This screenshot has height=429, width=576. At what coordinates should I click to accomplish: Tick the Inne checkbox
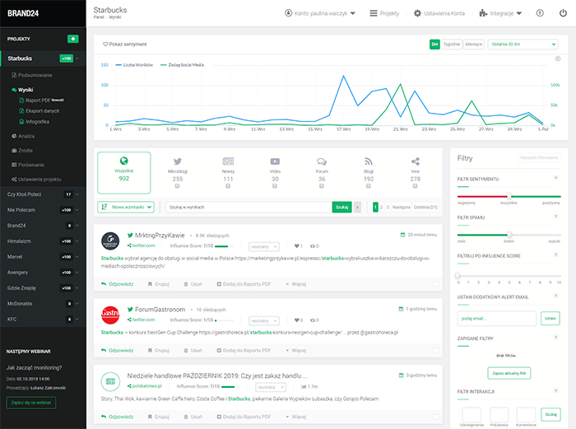point(415,186)
